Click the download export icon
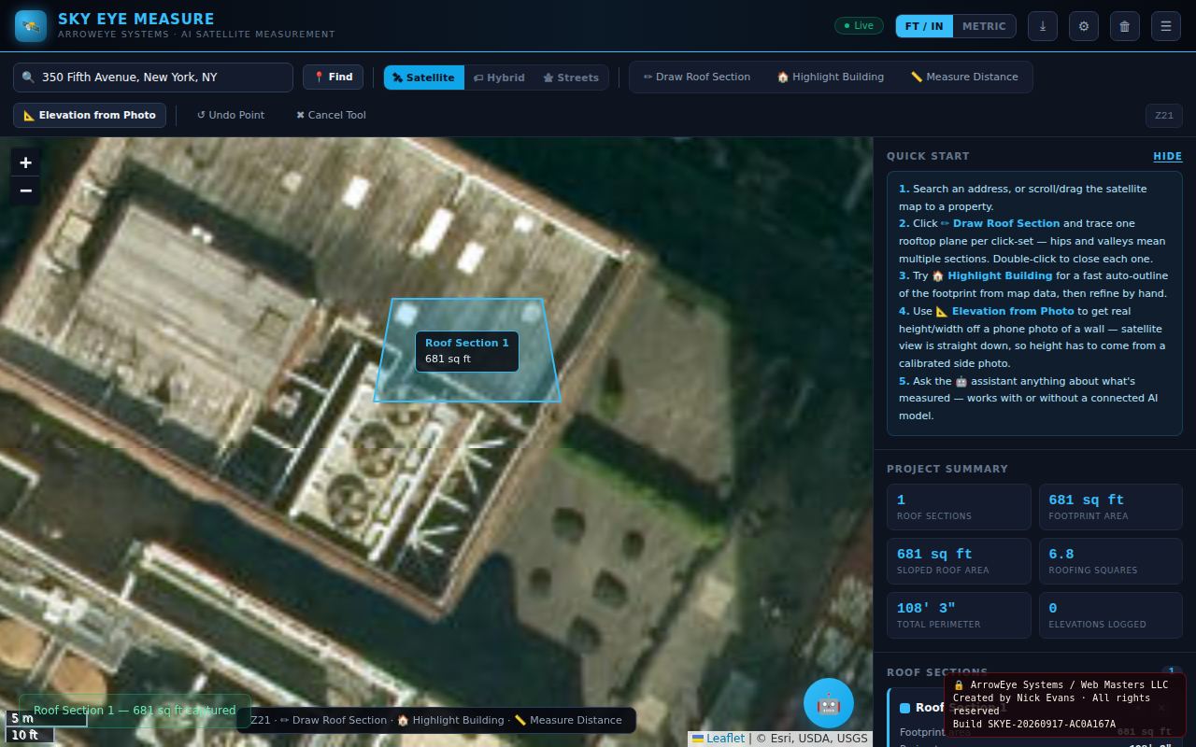The image size is (1196, 747). pyautogui.click(x=1043, y=26)
